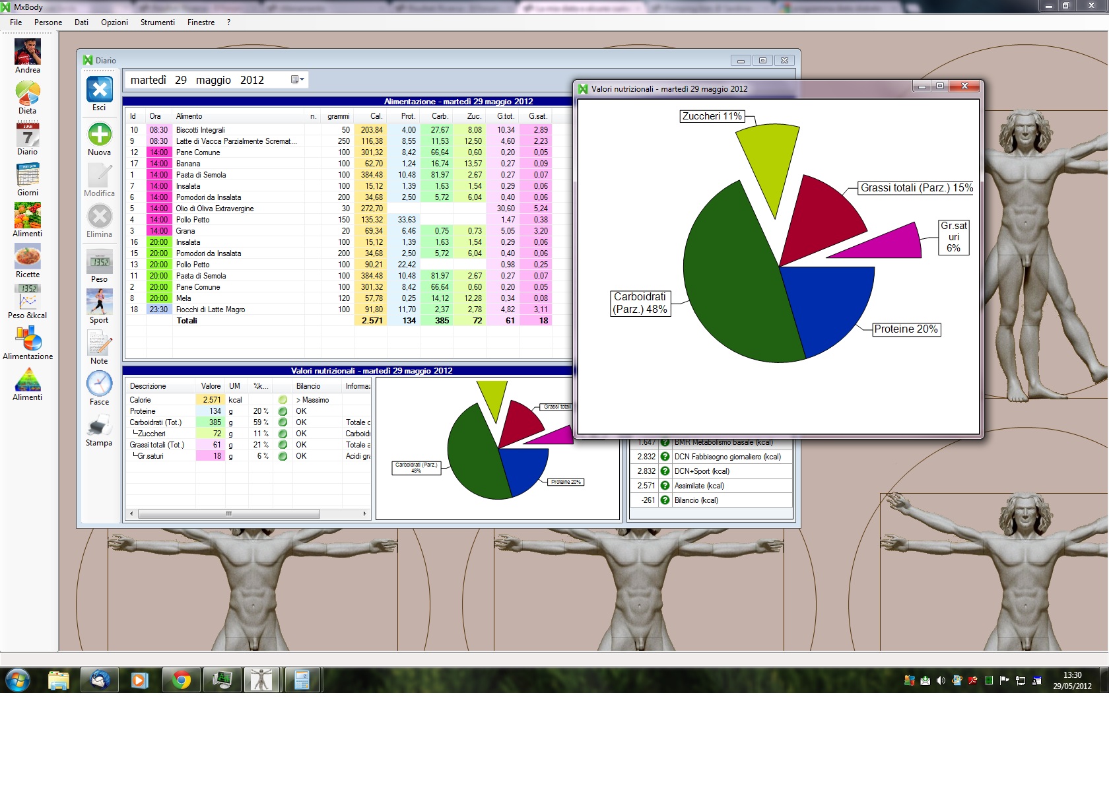Click help icon next to DCN+Sport (kcal)
This screenshot has height=792, width=1109.
[665, 471]
